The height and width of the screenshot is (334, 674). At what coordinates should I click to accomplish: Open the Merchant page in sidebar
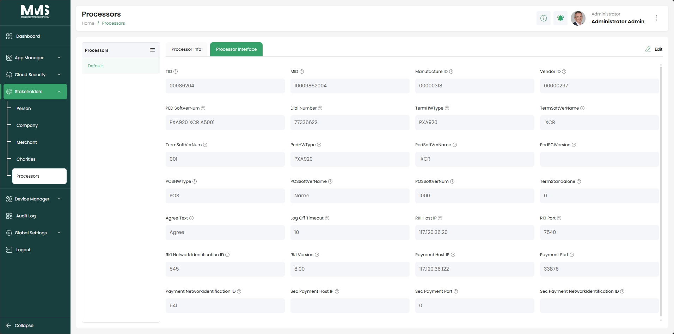pos(27,142)
